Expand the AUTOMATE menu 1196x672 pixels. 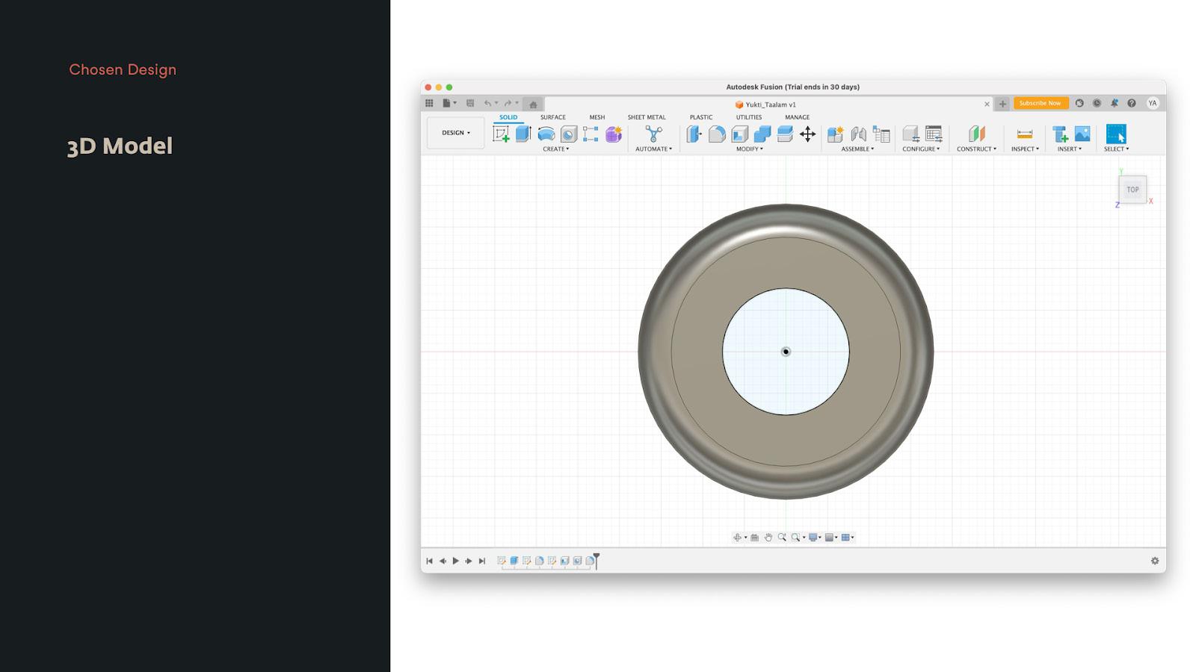coord(654,149)
